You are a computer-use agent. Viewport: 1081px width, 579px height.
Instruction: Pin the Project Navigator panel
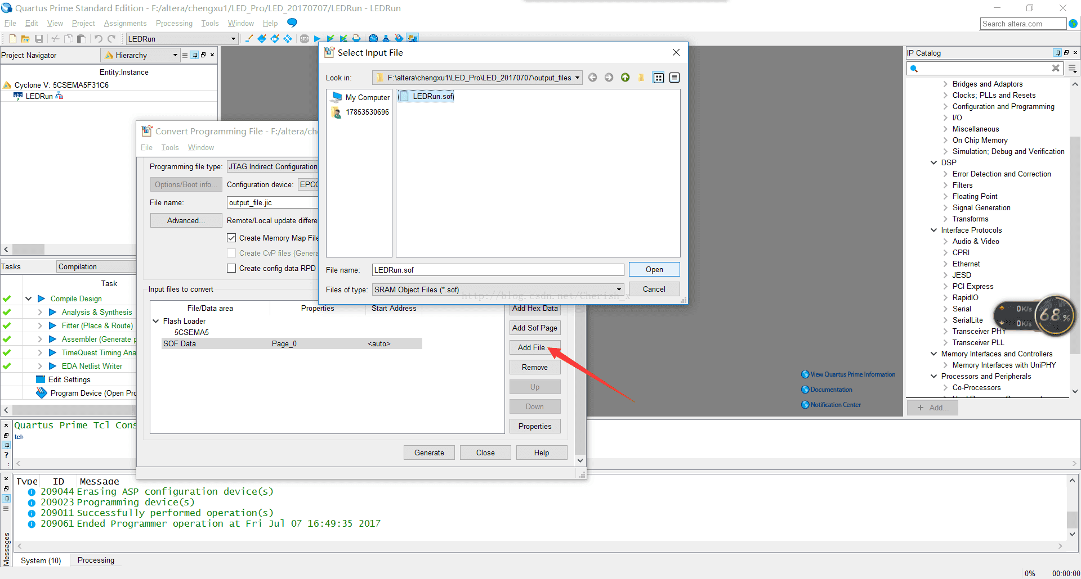(x=195, y=55)
